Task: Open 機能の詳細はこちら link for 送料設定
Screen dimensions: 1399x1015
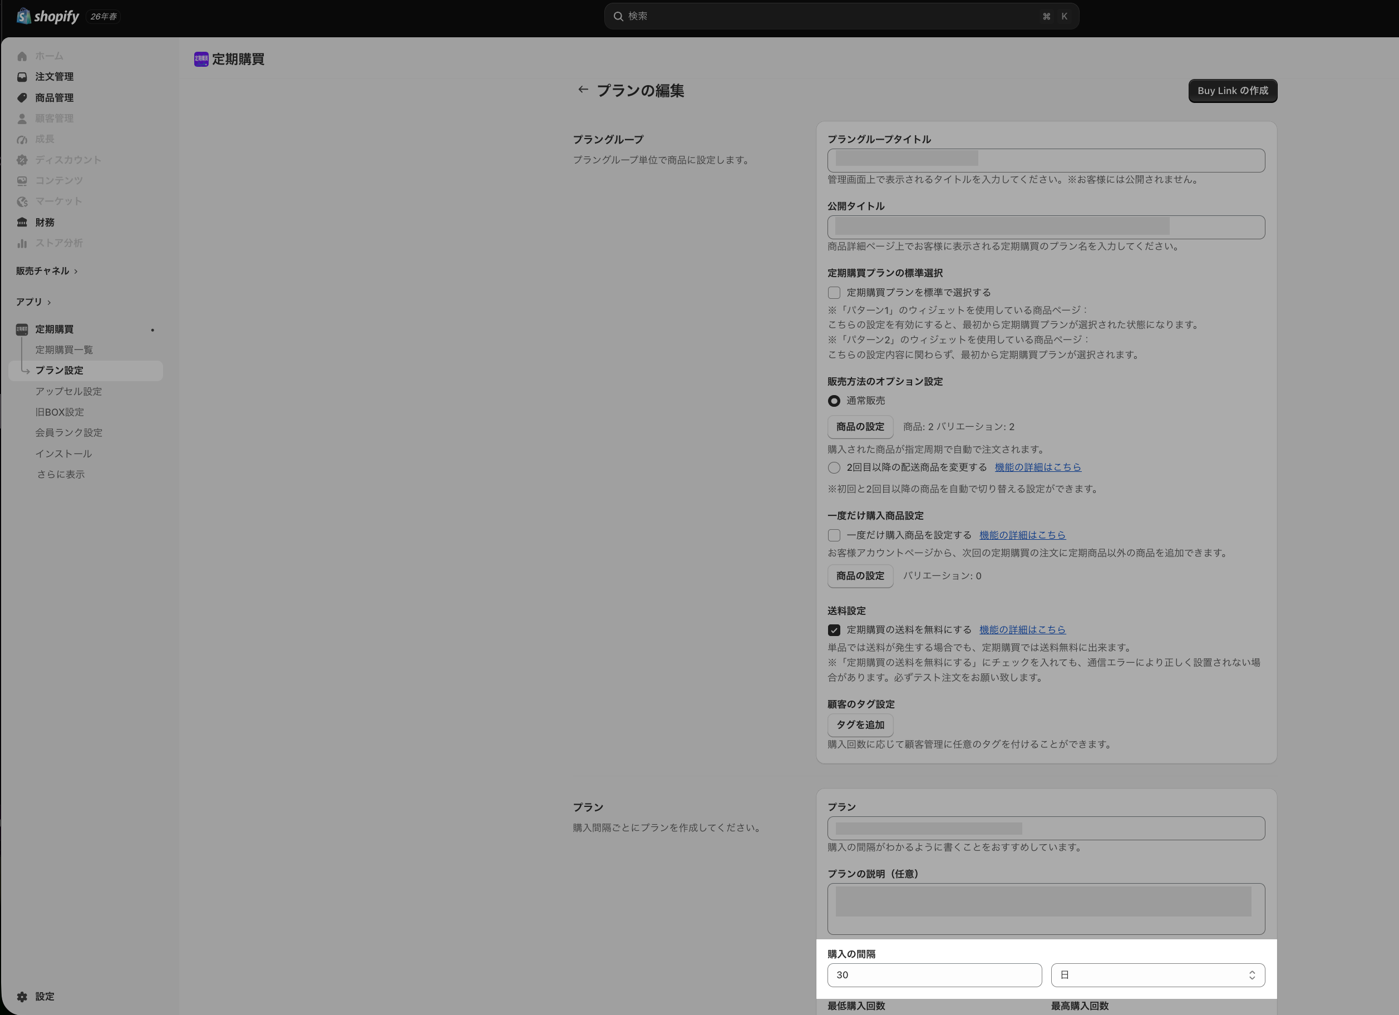Action: 1022,630
